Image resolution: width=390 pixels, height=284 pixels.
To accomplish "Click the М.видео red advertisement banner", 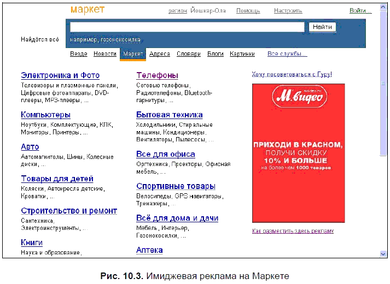I will (298, 153).
